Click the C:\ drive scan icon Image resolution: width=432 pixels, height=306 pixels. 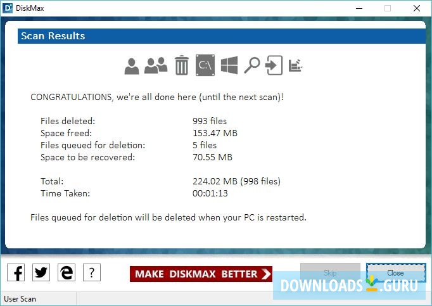(x=205, y=65)
